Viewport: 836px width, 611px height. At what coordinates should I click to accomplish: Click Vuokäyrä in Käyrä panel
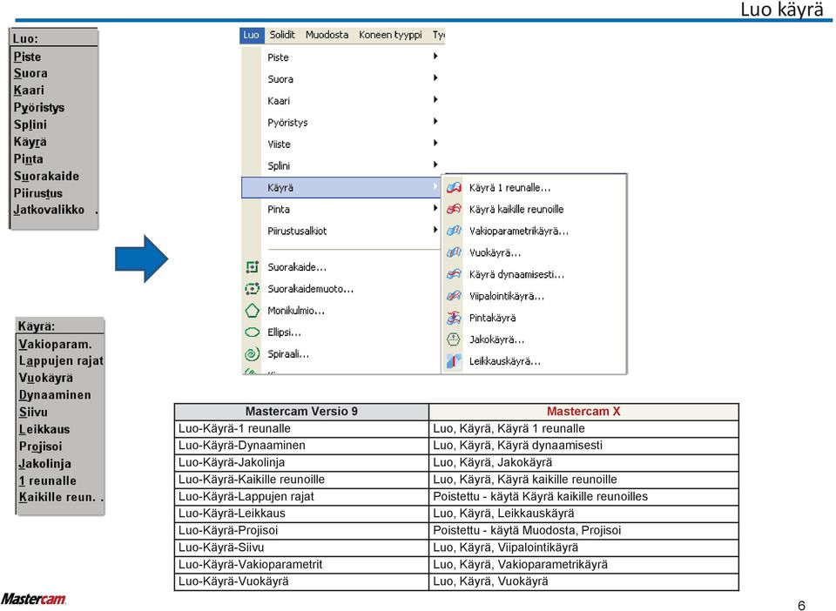[x=46, y=379]
